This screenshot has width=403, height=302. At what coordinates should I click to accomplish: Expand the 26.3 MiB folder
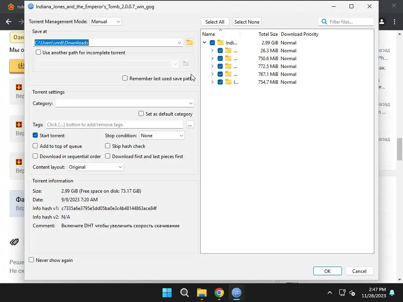coord(212,51)
